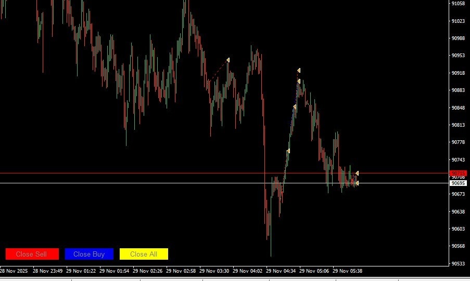
Task: Click the 28 Nov 23:49 time label
Action: [x=48, y=271]
